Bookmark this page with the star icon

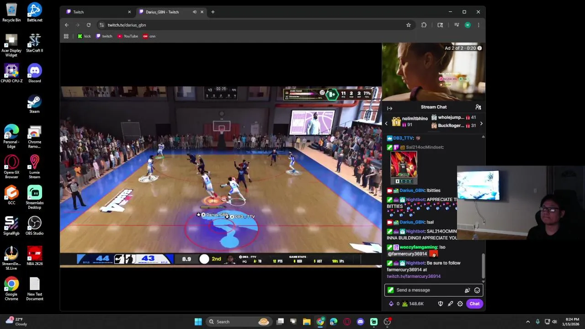click(409, 25)
